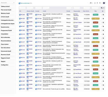Open the État filter dropdown
This screenshot has width=108, height=97.
[96, 8]
